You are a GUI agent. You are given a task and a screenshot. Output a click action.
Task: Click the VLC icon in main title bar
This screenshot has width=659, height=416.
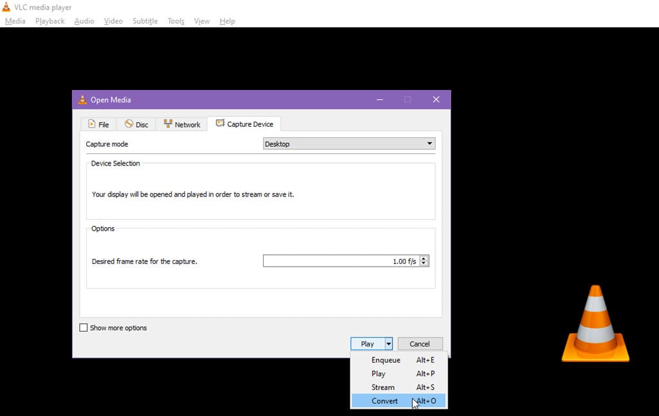(6, 6)
